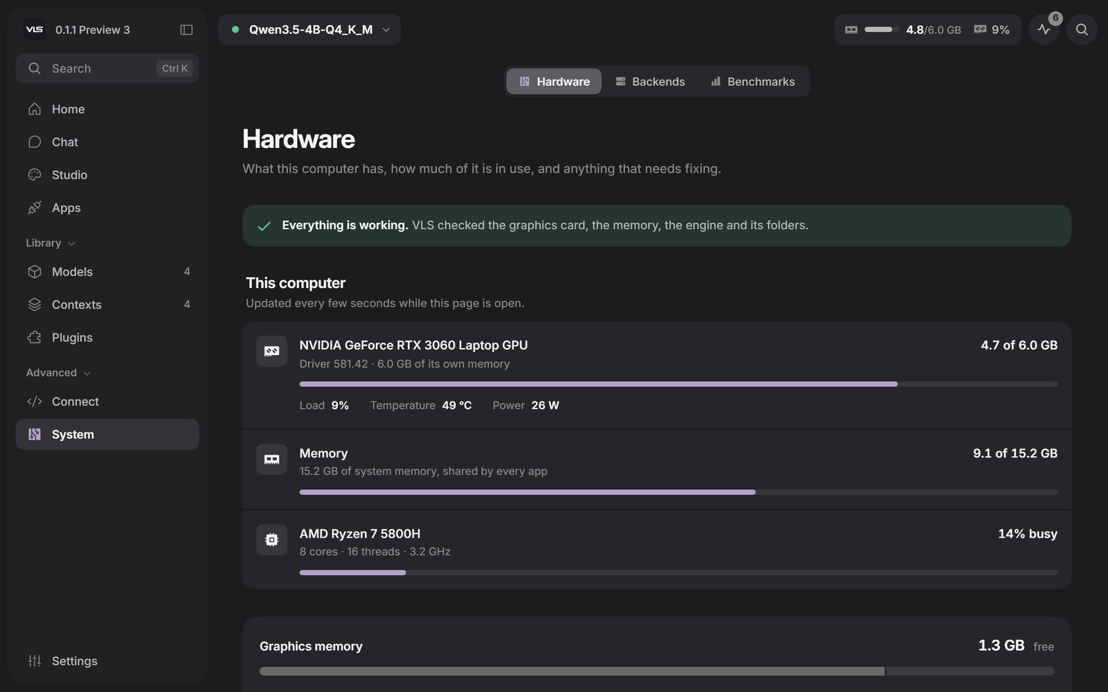
Task: Click the '14% busy' value
Action: pos(1028,534)
